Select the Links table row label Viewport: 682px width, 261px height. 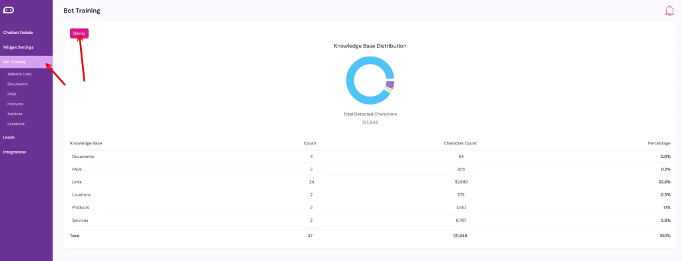pos(77,182)
